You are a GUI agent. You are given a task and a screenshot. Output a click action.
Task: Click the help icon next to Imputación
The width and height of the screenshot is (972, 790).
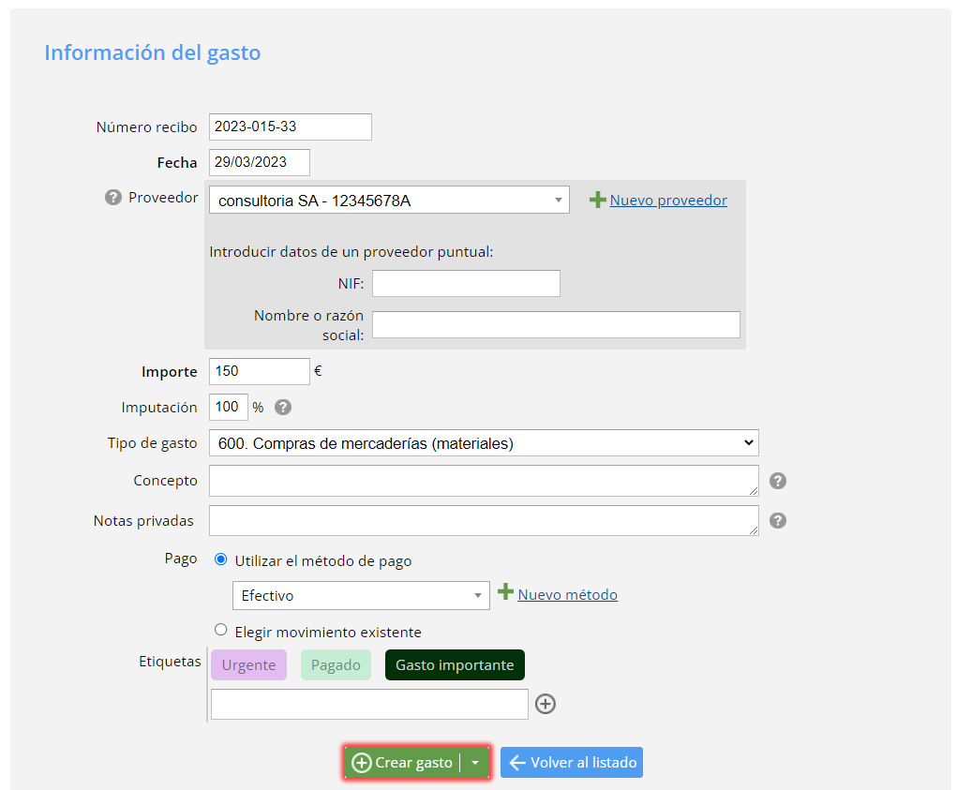click(283, 408)
